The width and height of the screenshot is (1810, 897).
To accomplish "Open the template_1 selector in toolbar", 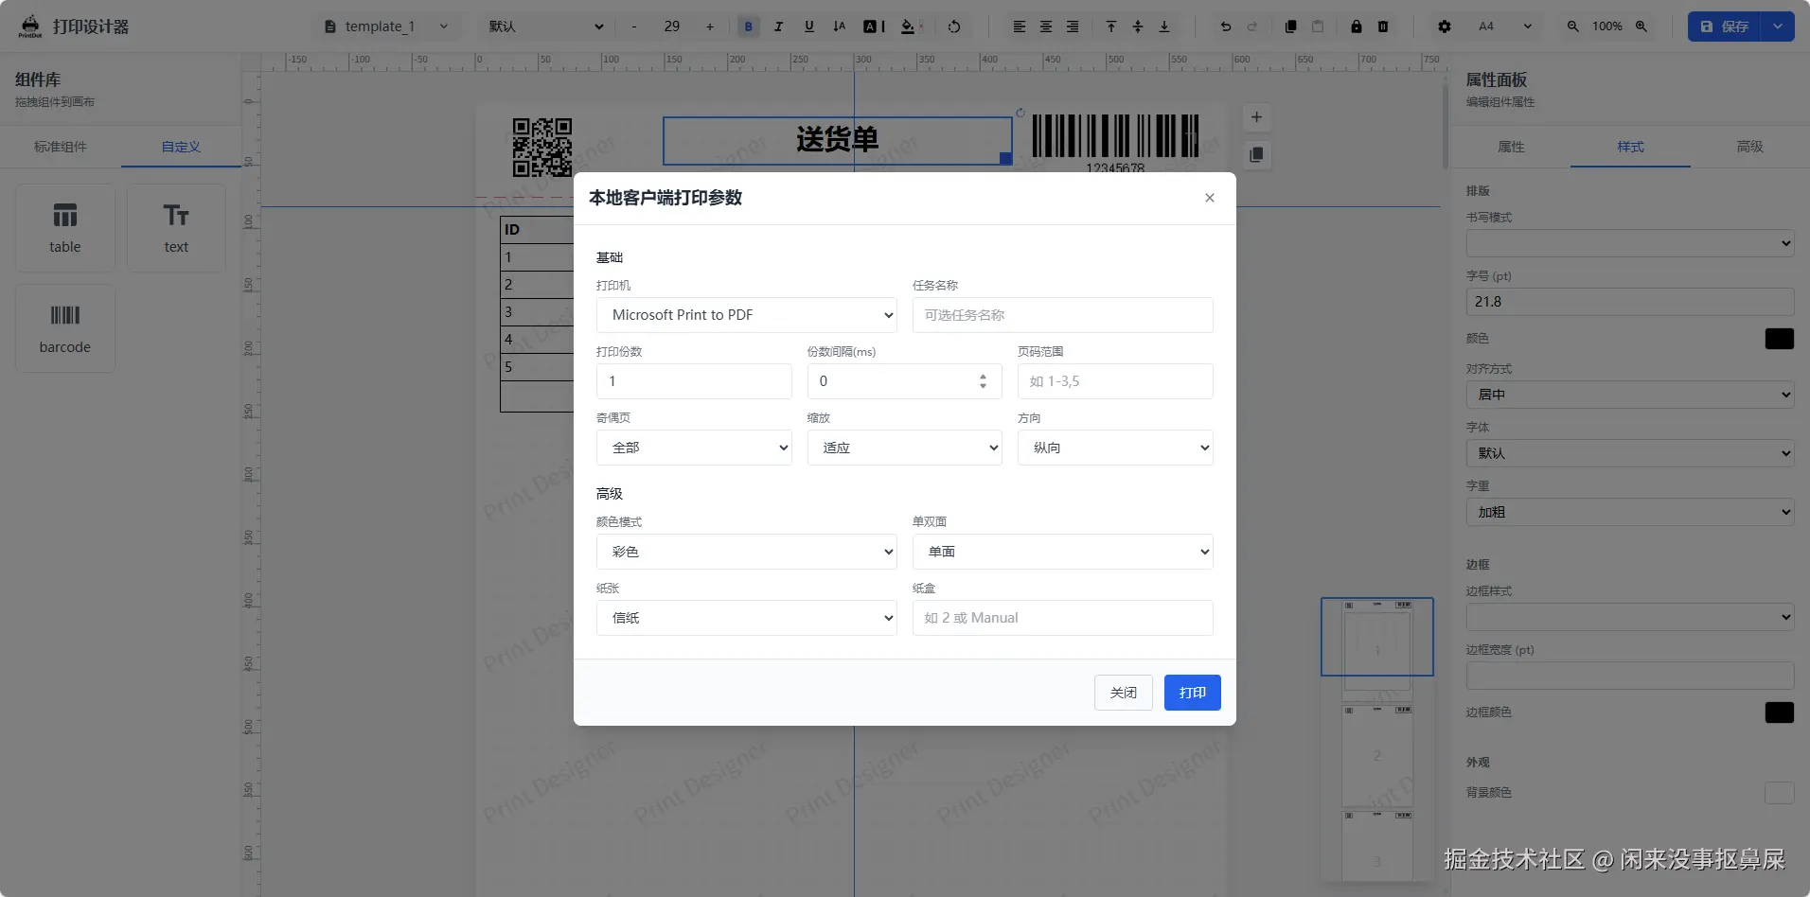I will [x=385, y=26].
